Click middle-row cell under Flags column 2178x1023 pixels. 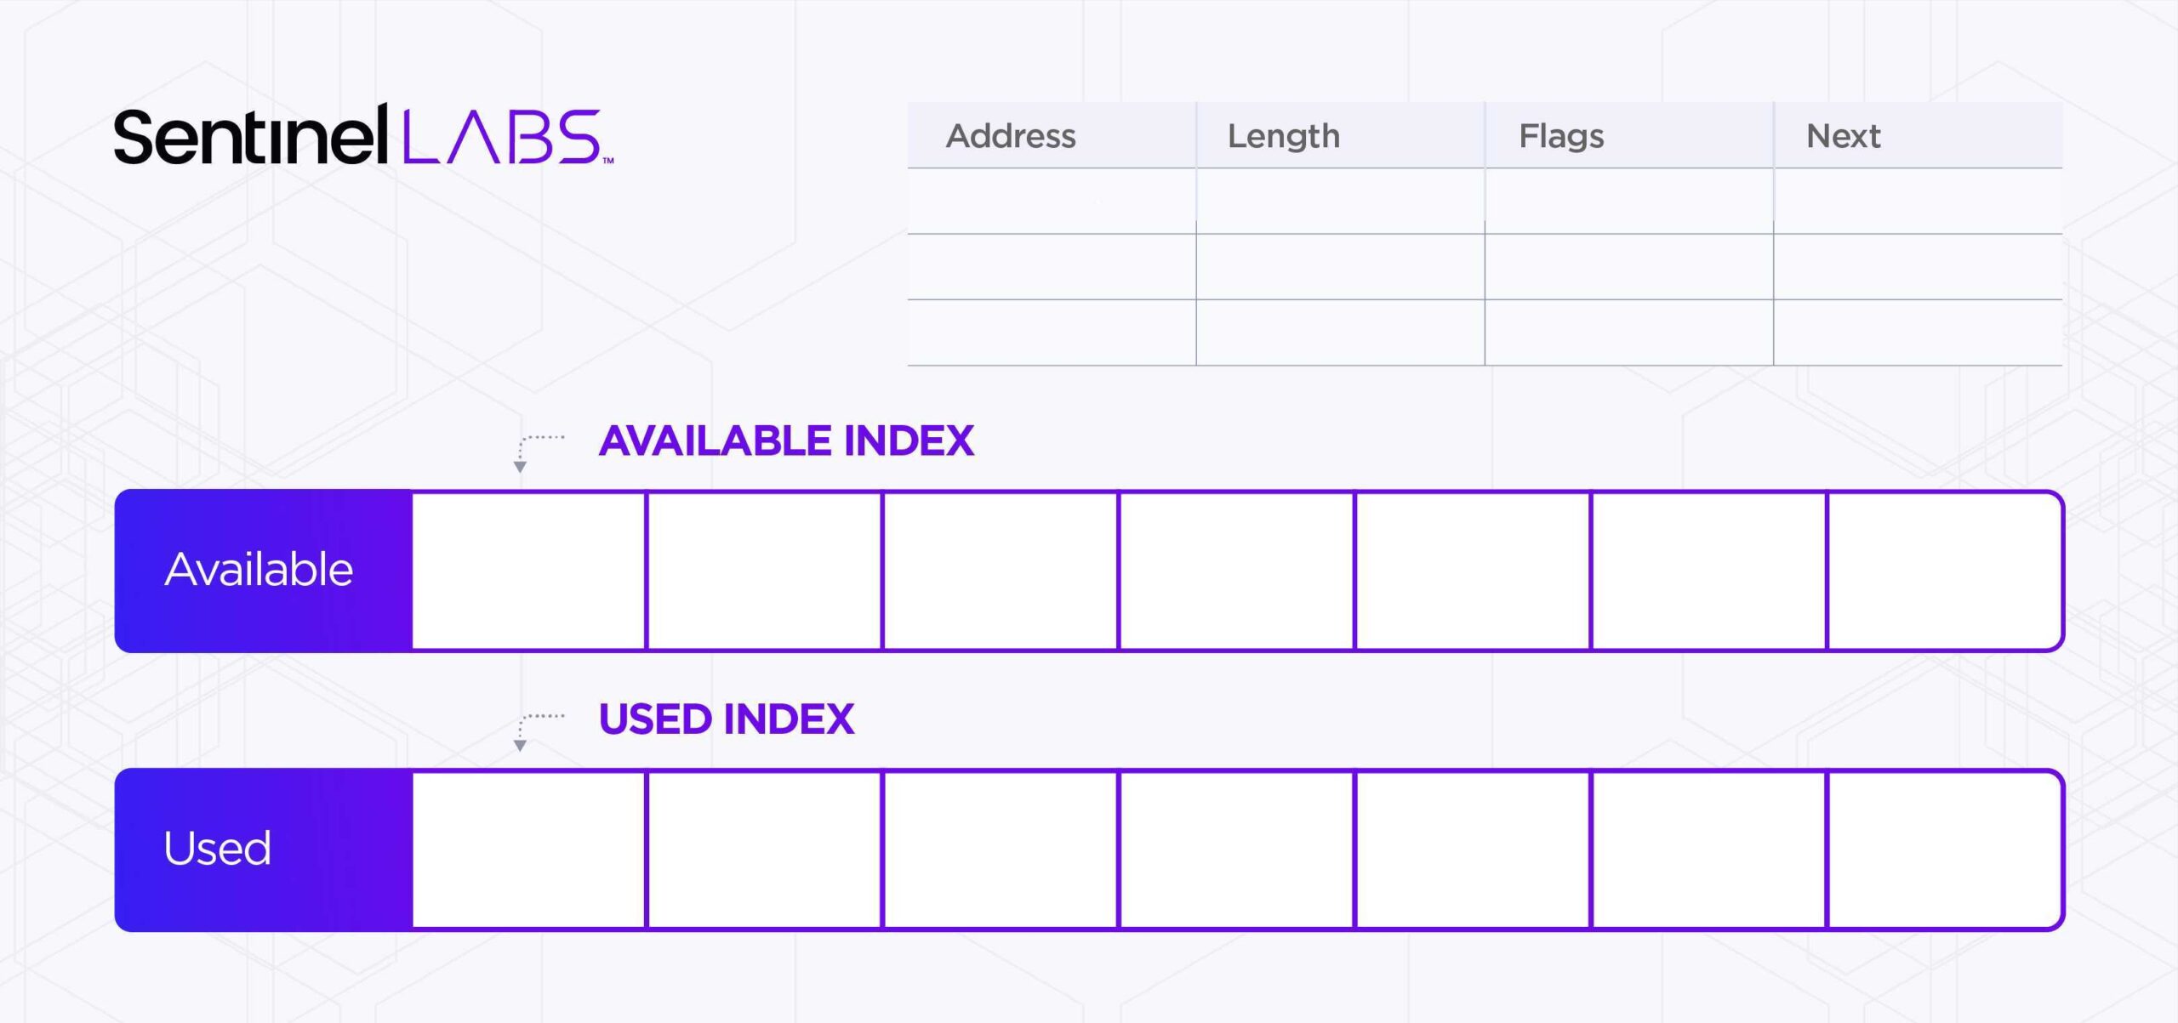coord(1628,267)
